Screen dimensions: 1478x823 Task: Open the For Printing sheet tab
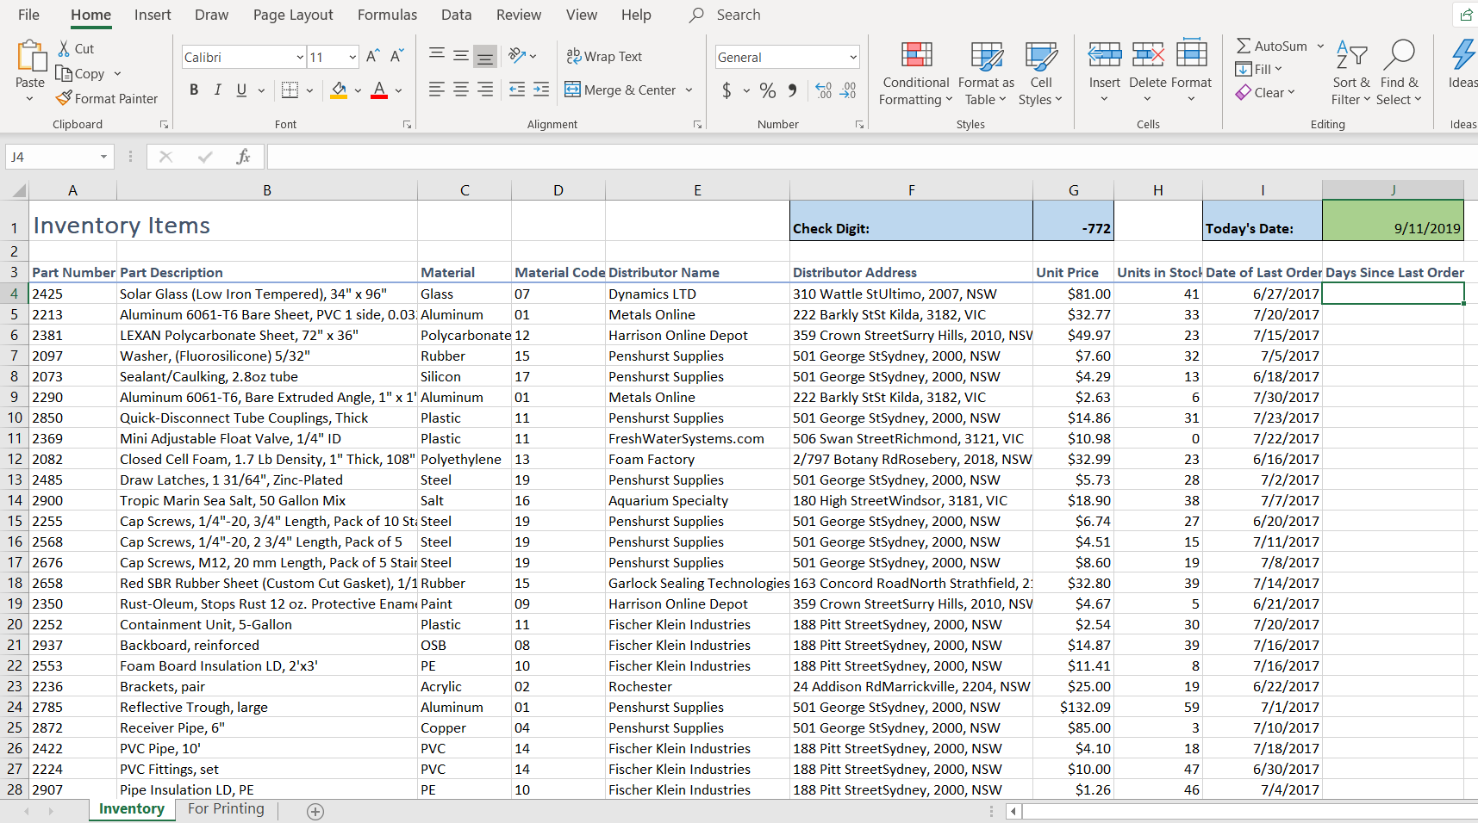226,808
